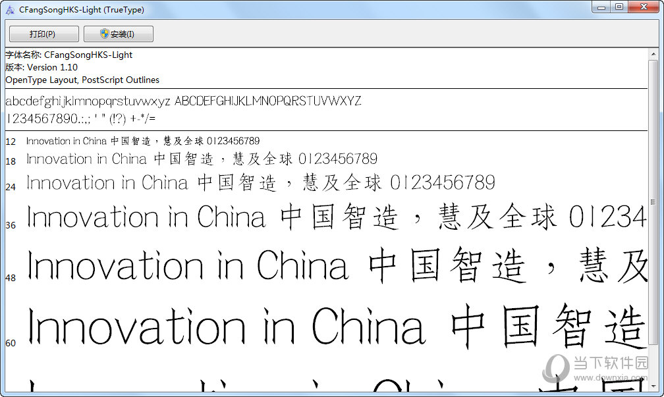
Task: Click the vertical scrollbar up arrow
Action: pos(653,54)
